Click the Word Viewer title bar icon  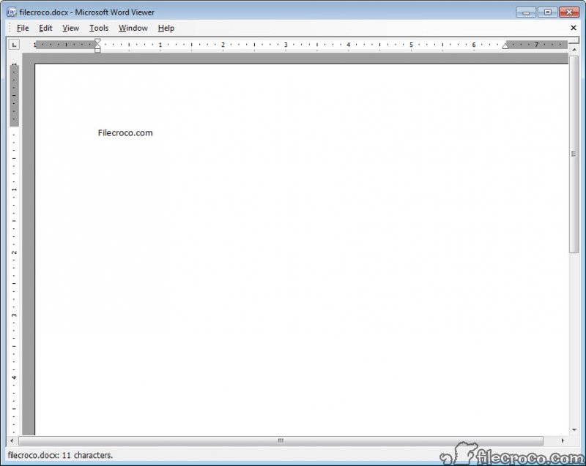[12, 12]
